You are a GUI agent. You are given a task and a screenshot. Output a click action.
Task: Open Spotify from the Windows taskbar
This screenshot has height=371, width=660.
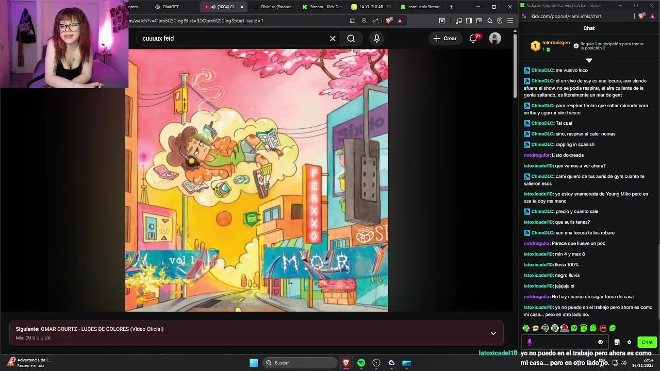(x=361, y=363)
